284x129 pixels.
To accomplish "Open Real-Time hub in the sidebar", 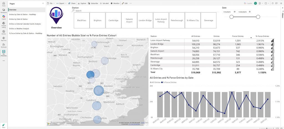I will pos(4,39).
